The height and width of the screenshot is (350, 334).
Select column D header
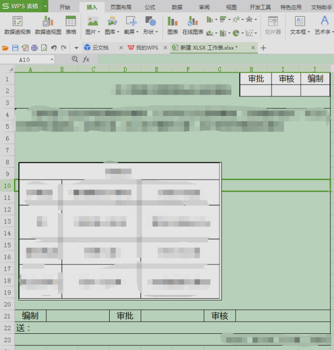125,70
